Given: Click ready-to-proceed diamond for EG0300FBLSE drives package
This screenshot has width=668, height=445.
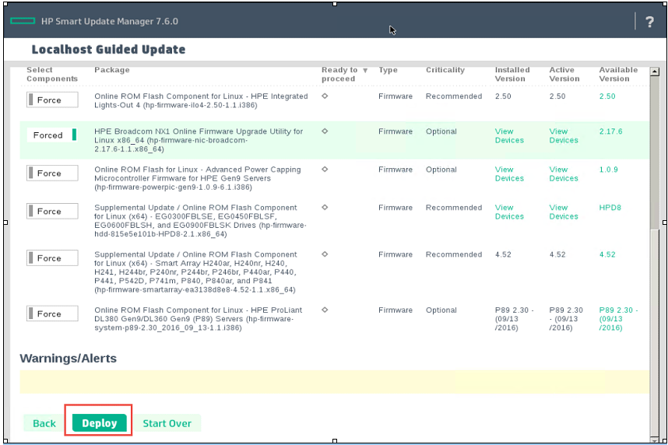Looking at the screenshot, I should point(325,208).
